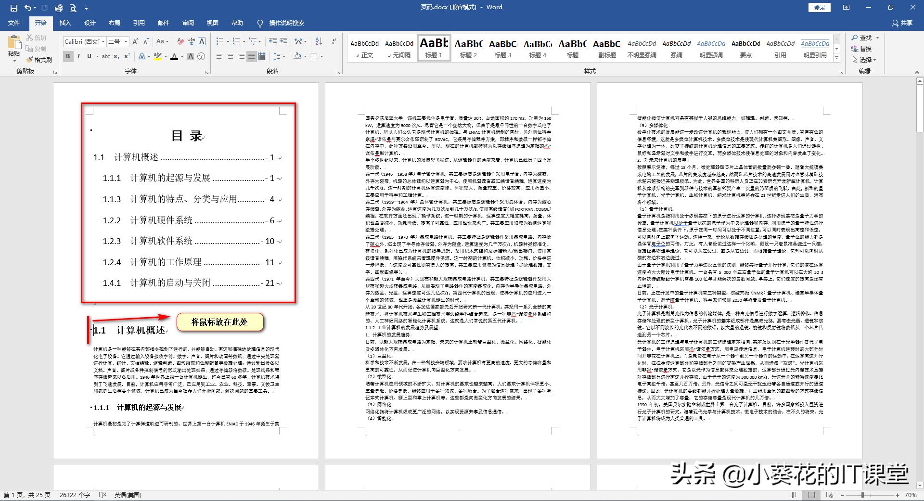
Task: Click the Phonetic Guide icon
Action: [x=192, y=41]
